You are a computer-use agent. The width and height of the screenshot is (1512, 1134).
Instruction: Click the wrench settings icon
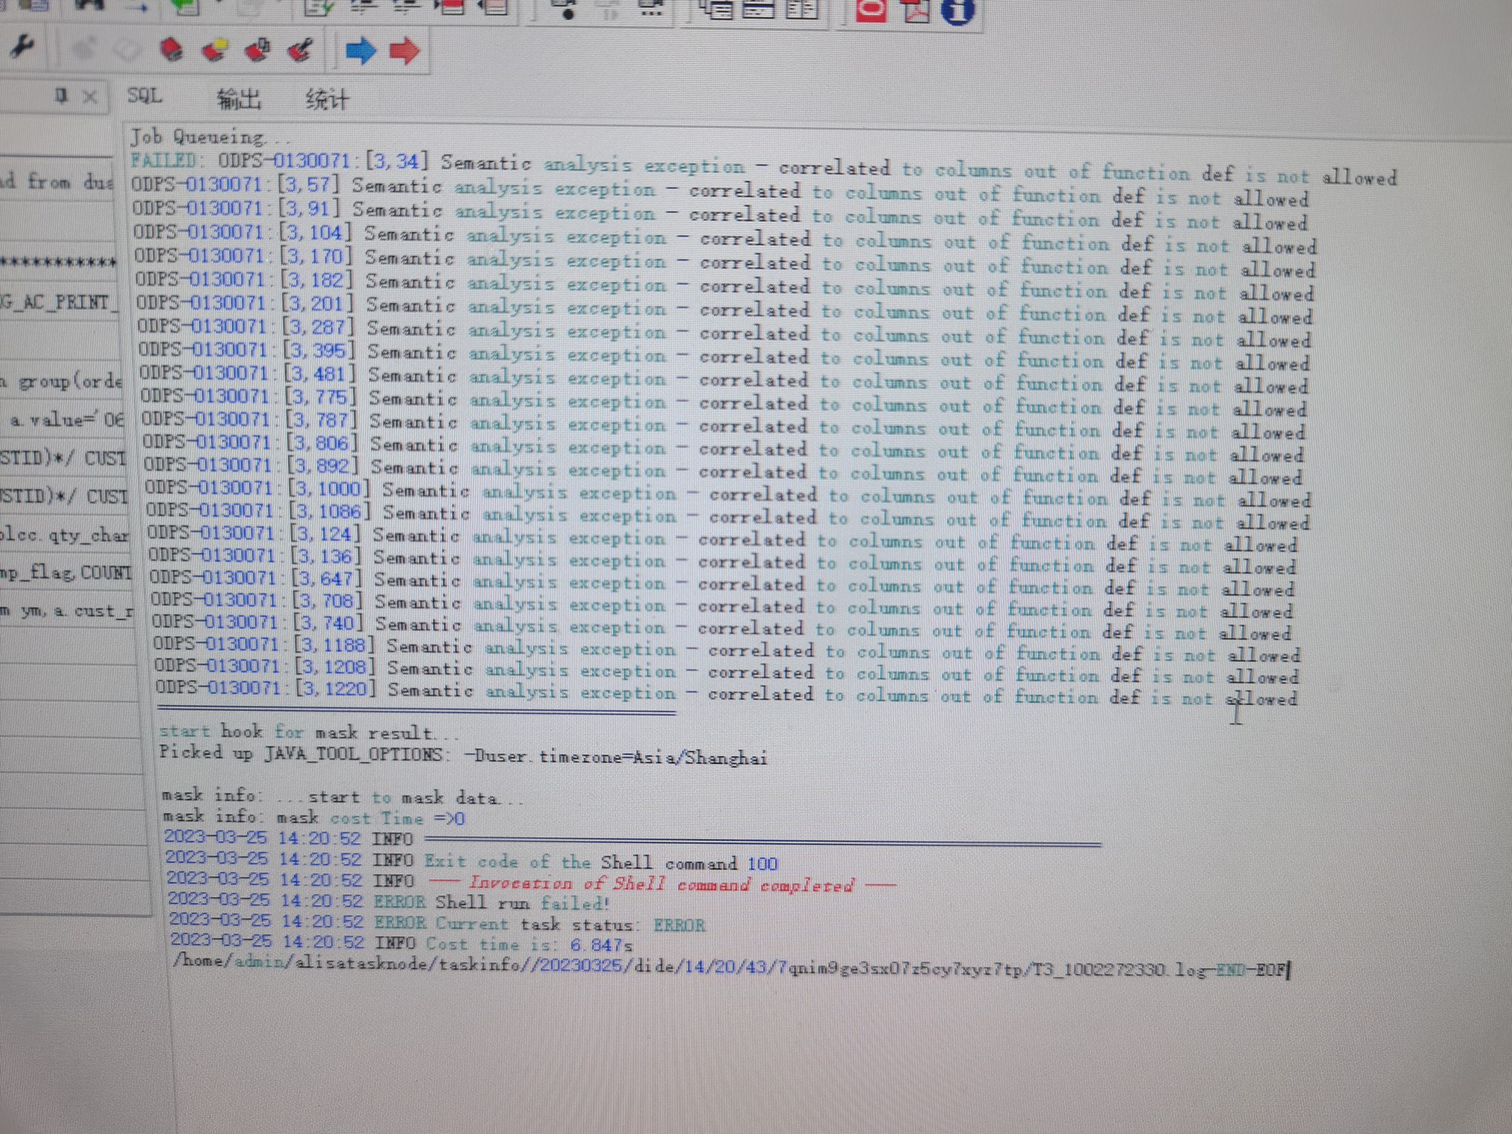(21, 47)
